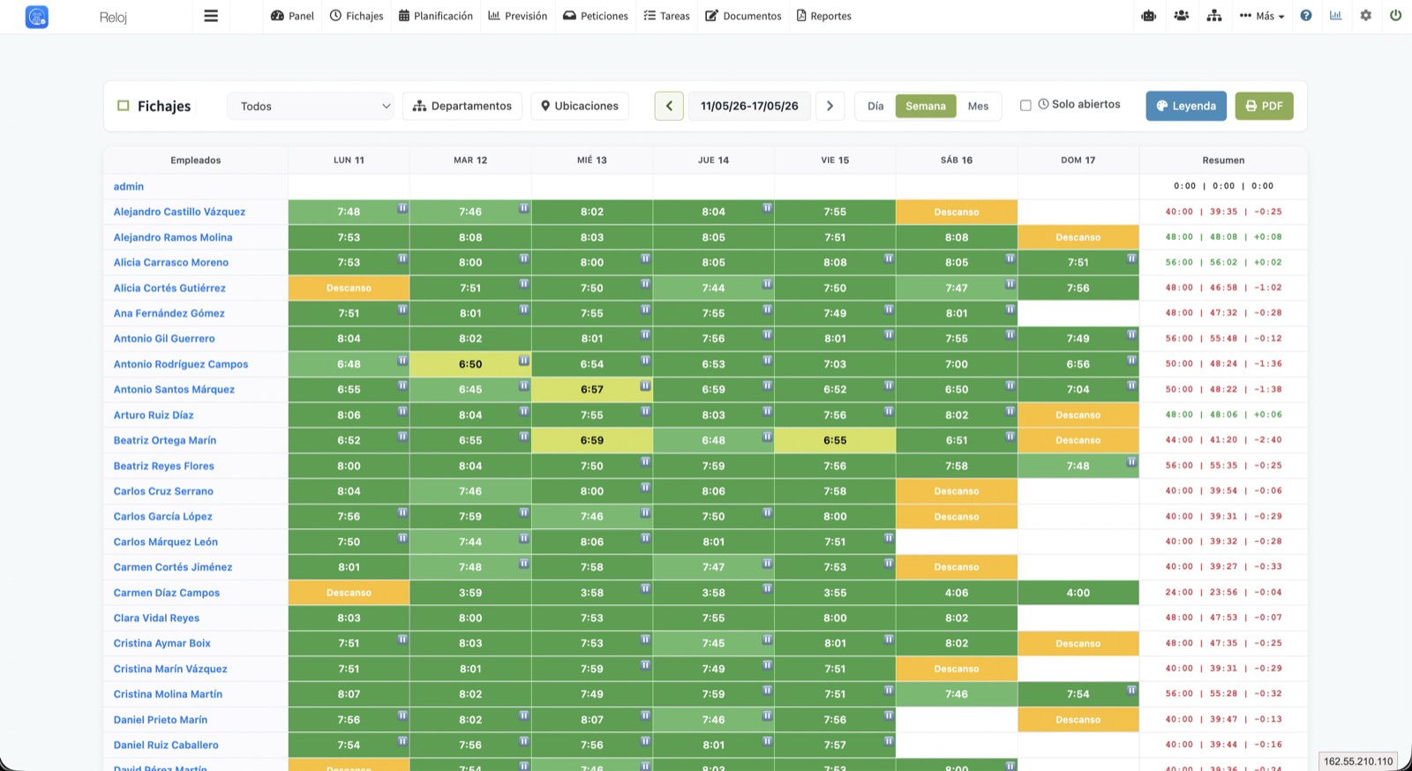Open the Tareas menu item
The image size is (1412, 771).
click(667, 16)
